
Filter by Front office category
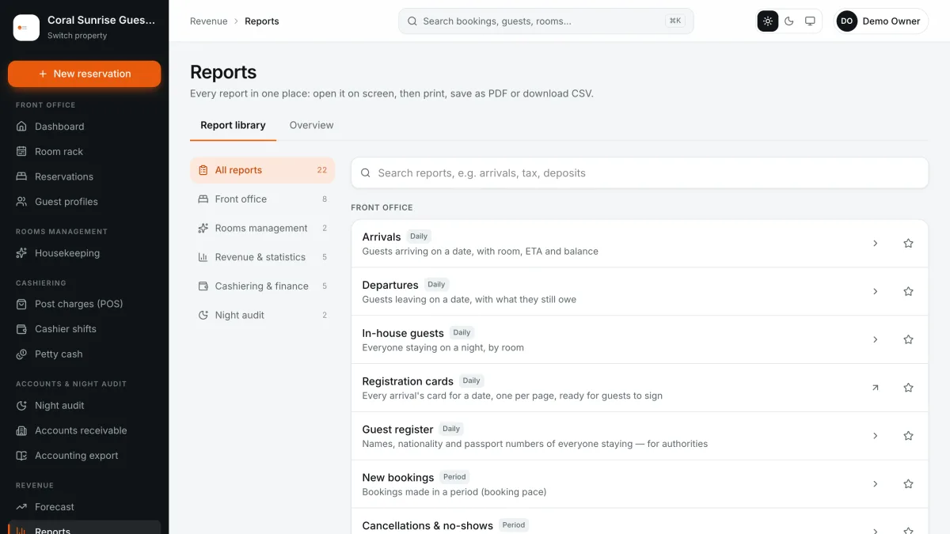tap(262, 199)
